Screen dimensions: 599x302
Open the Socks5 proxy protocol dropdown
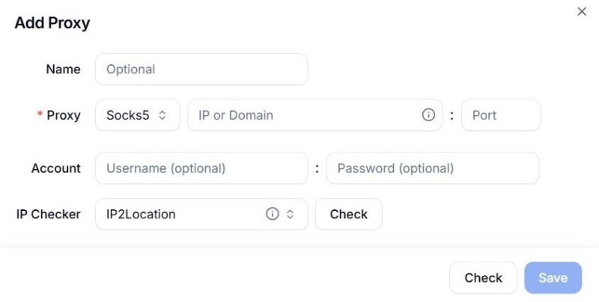click(x=138, y=115)
